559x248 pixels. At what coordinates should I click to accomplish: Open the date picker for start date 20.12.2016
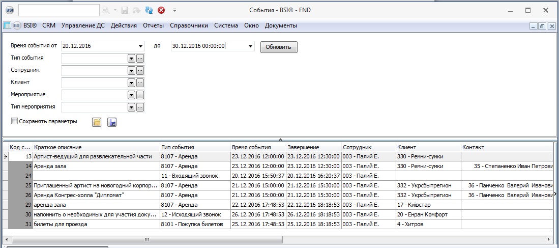pyautogui.click(x=140, y=46)
